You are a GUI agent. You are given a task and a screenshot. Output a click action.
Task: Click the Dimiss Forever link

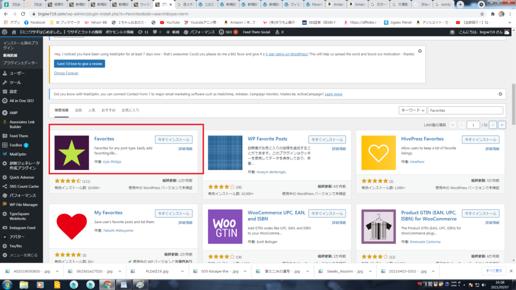(66, 73)
